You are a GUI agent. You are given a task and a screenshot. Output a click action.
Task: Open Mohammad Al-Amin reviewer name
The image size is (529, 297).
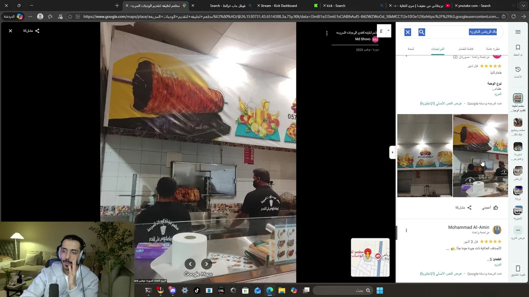click(x=469, y=227)
